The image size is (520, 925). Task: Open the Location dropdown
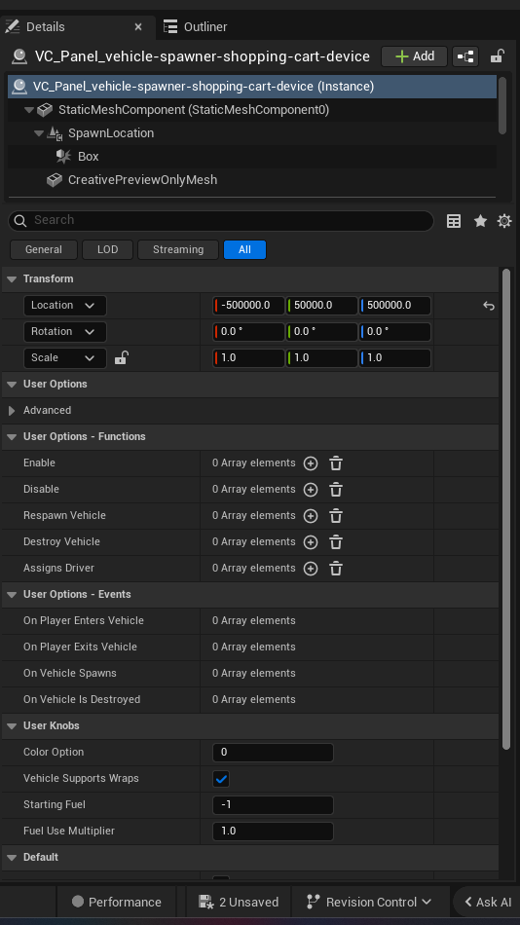coord(65,306)
